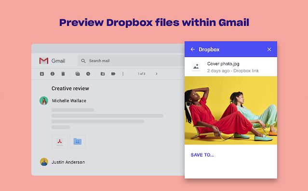308x191 pixels.
Task: Open the Cover photo preview image
Action: [x=231, y=110]
